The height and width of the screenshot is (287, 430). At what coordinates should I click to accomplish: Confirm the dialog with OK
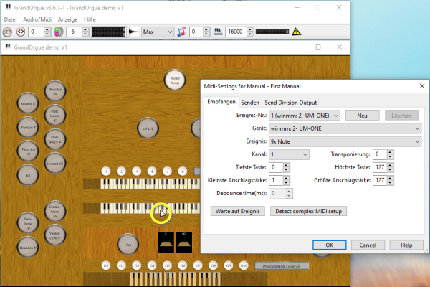coord(330,245)
